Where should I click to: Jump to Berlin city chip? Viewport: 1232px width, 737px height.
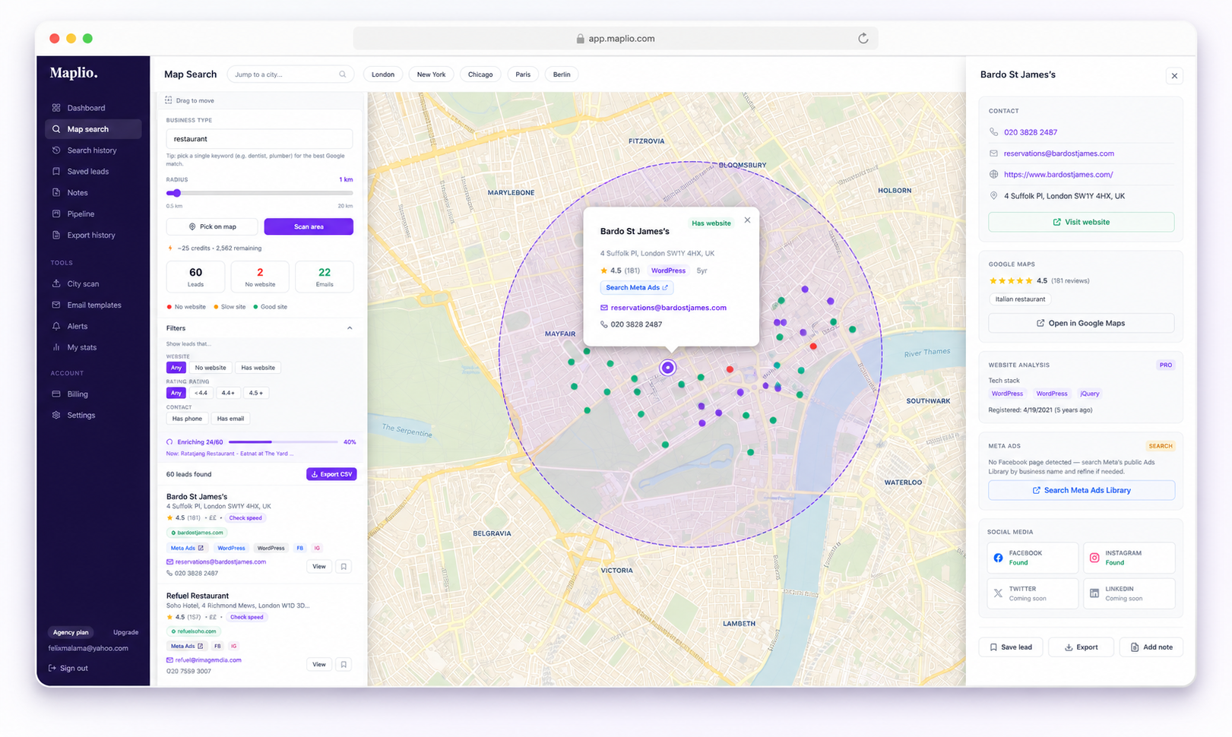562,74
